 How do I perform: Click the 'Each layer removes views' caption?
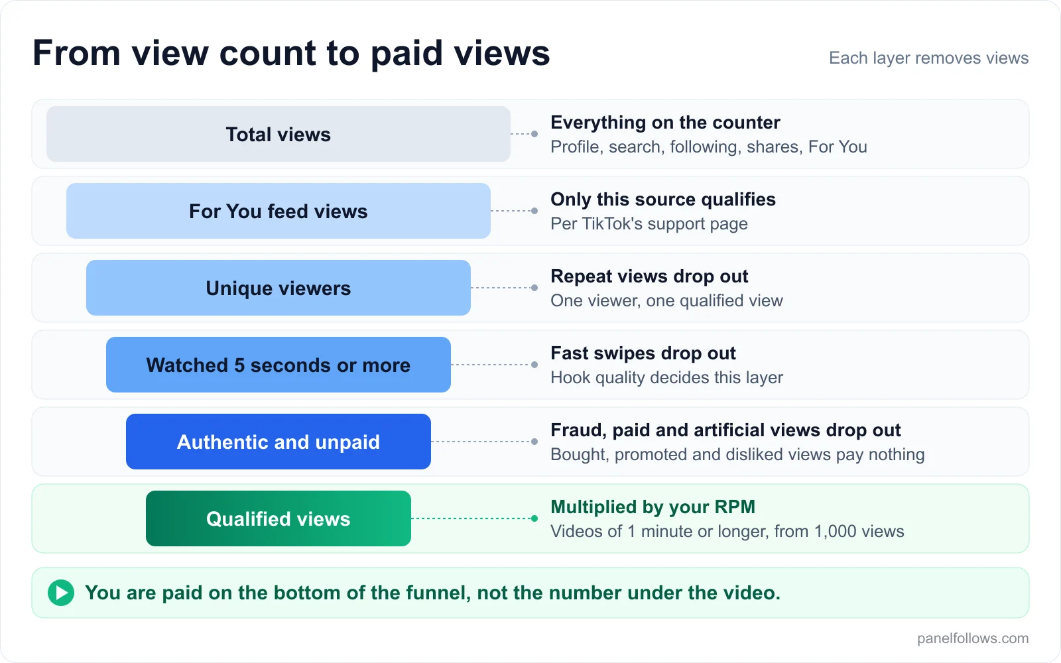click(x=928, y=58)
